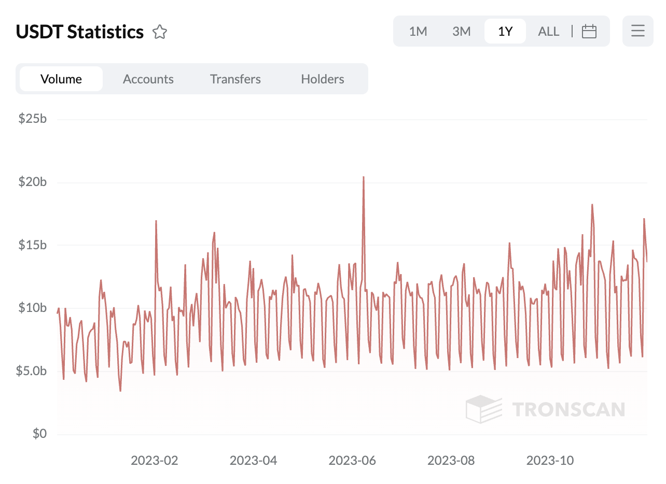Go to the Holders tab
Screen dimensions: 666x484
322,79
